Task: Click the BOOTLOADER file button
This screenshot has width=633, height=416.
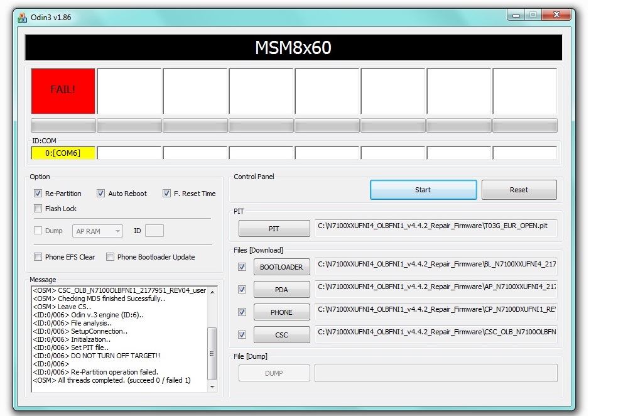Action: [282, 267]
